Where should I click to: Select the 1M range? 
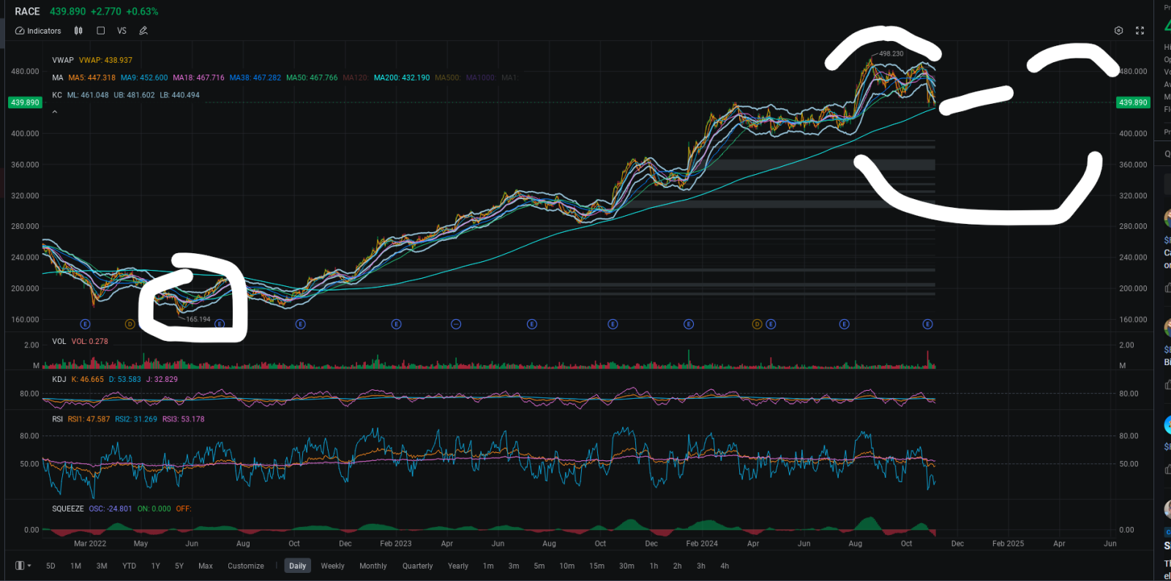pyautogui.click(x=75, y=566)
